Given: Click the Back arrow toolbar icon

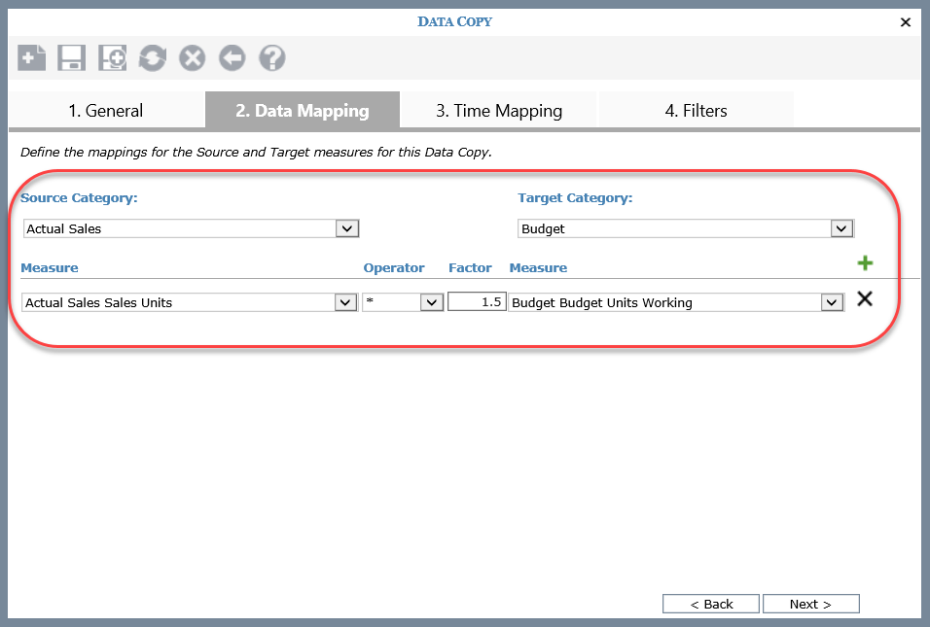Looking at the screenshot, I should click(x=232, y=58).
